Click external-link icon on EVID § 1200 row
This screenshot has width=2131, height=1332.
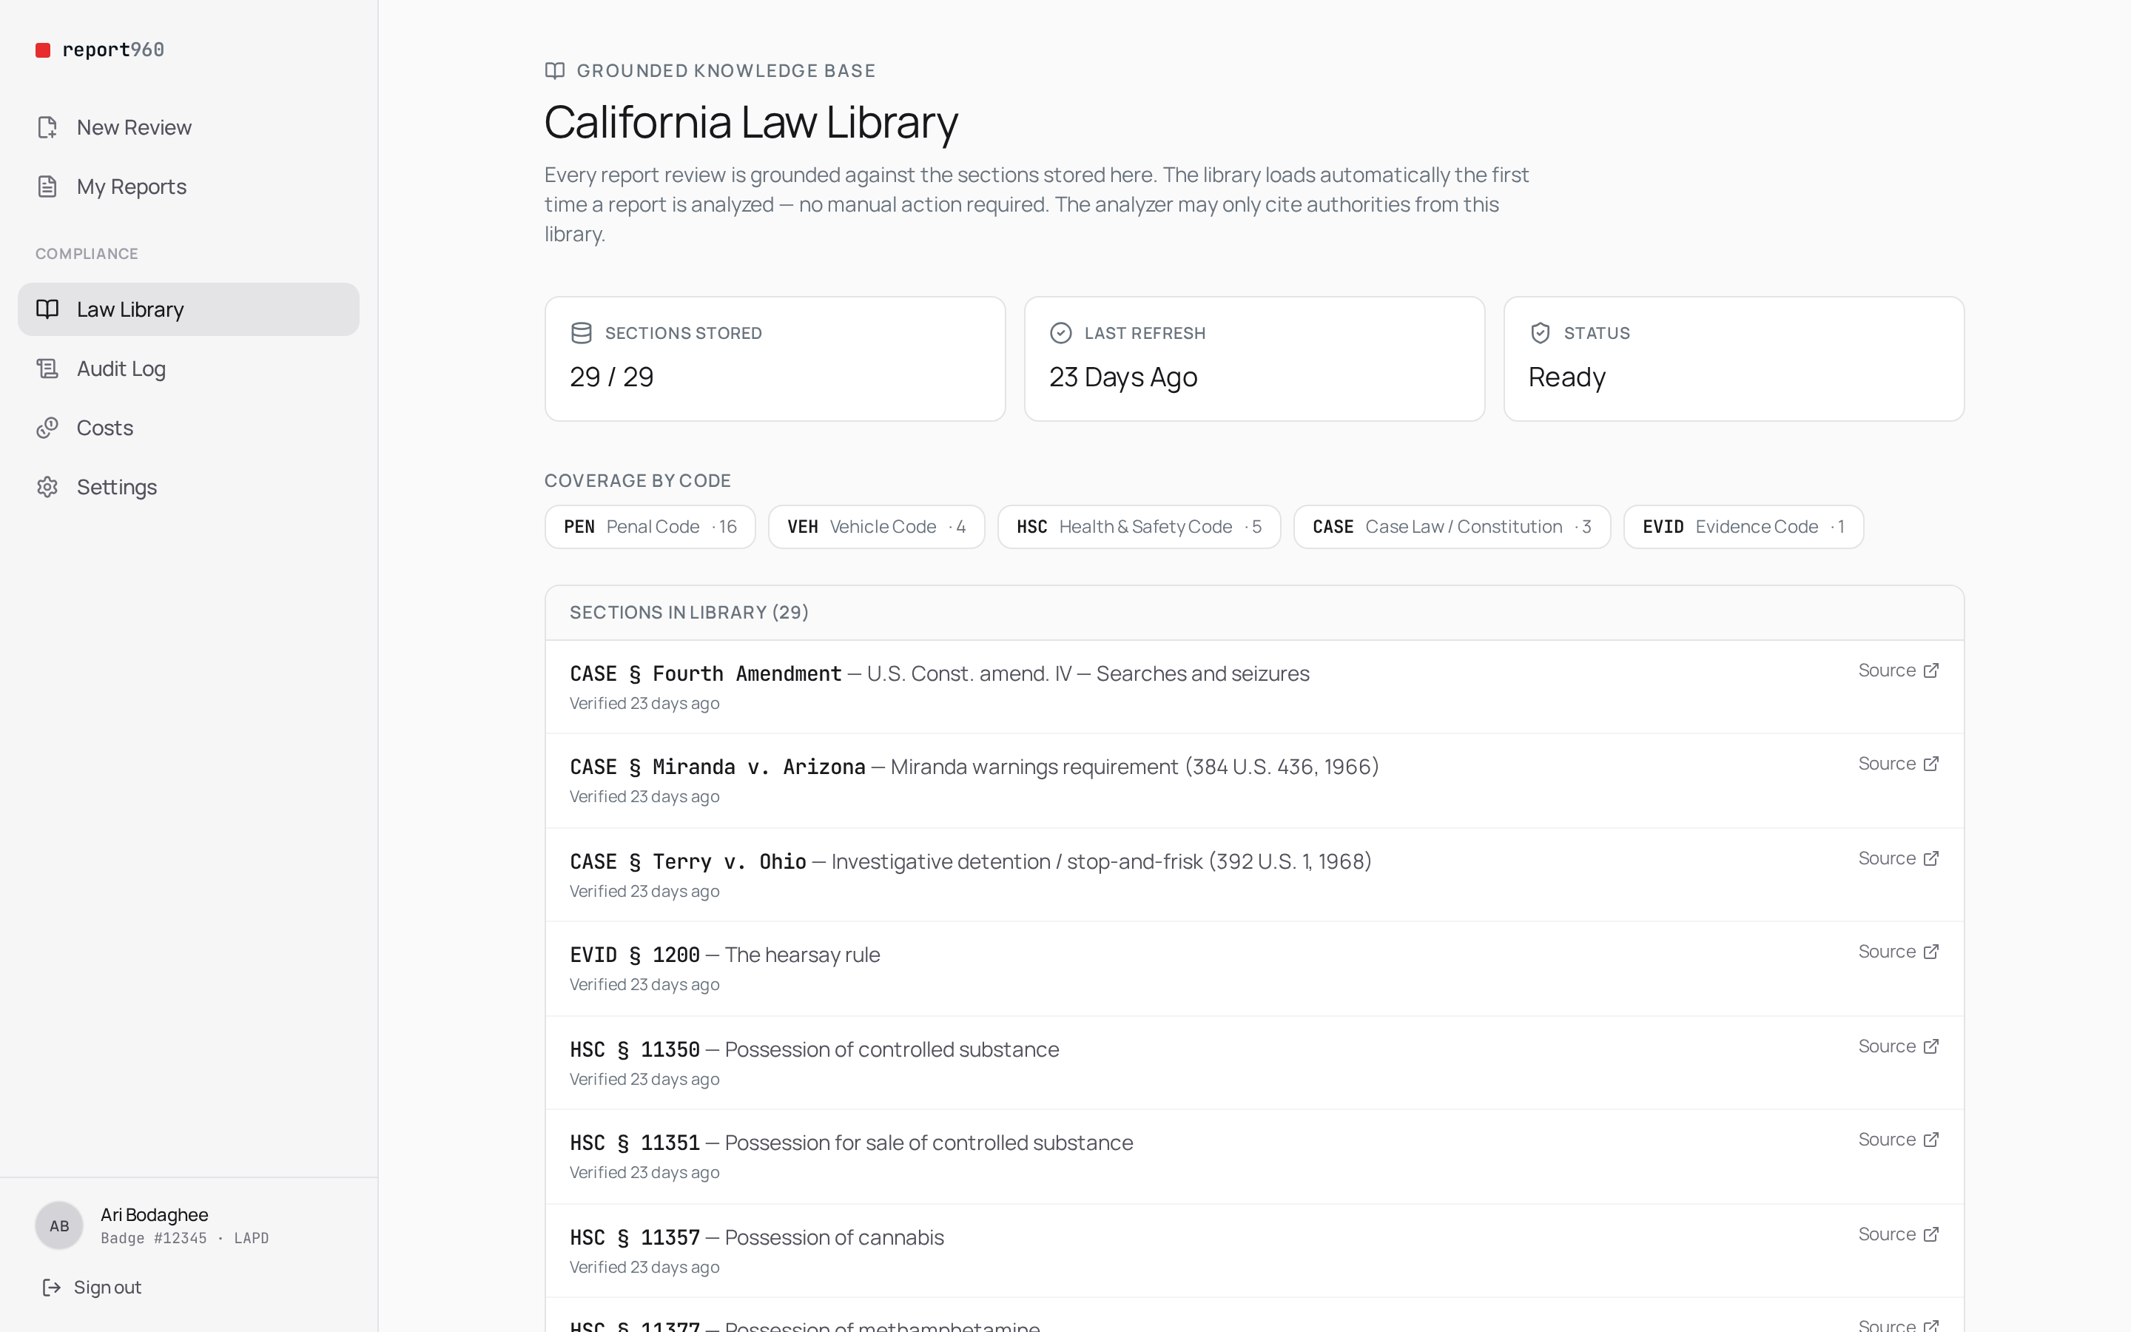(x=1931, y=952)
